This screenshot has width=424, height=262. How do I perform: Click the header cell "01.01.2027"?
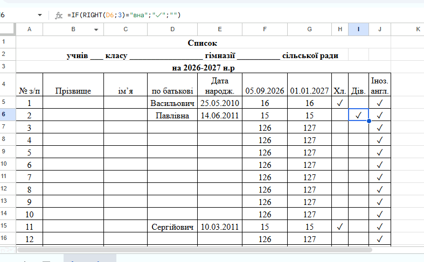pos(310,84)
